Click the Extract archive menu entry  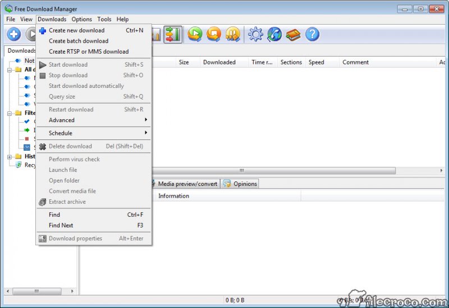pyautogui.click(x=94, y=202)
